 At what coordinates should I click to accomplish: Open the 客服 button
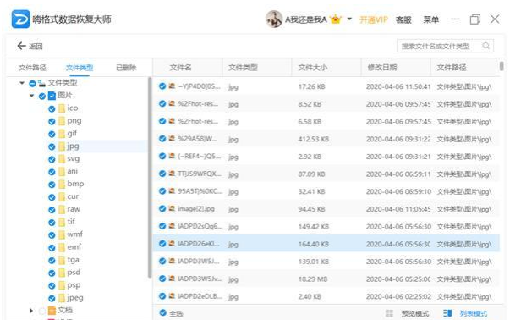pos(403,19)
